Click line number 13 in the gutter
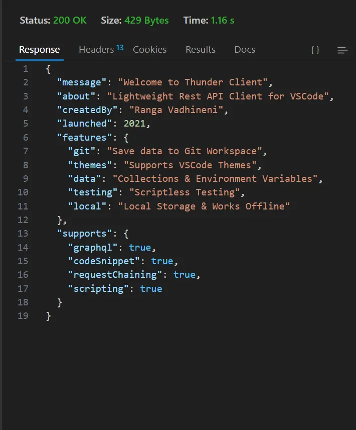The width and height of the screenshot is (356, 430). [23, 234]
